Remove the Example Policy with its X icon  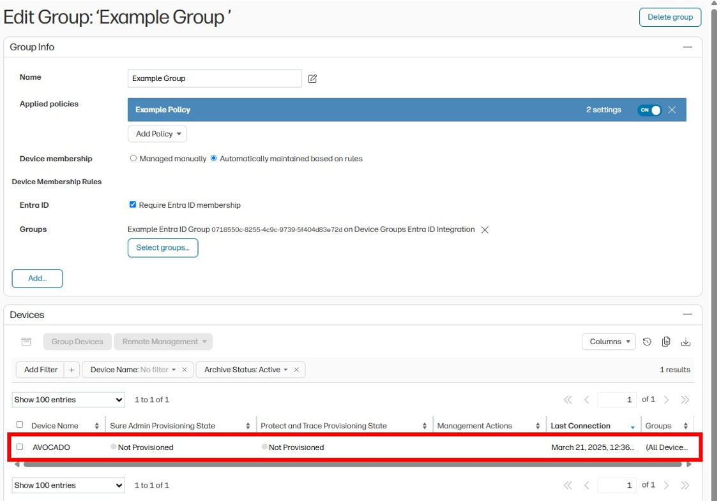(x=672, y=110)
